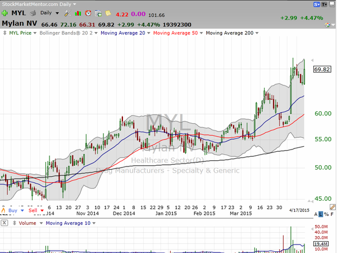Select the % percent scale toggle
337x253 pixels.
click(x=326, y=214)
